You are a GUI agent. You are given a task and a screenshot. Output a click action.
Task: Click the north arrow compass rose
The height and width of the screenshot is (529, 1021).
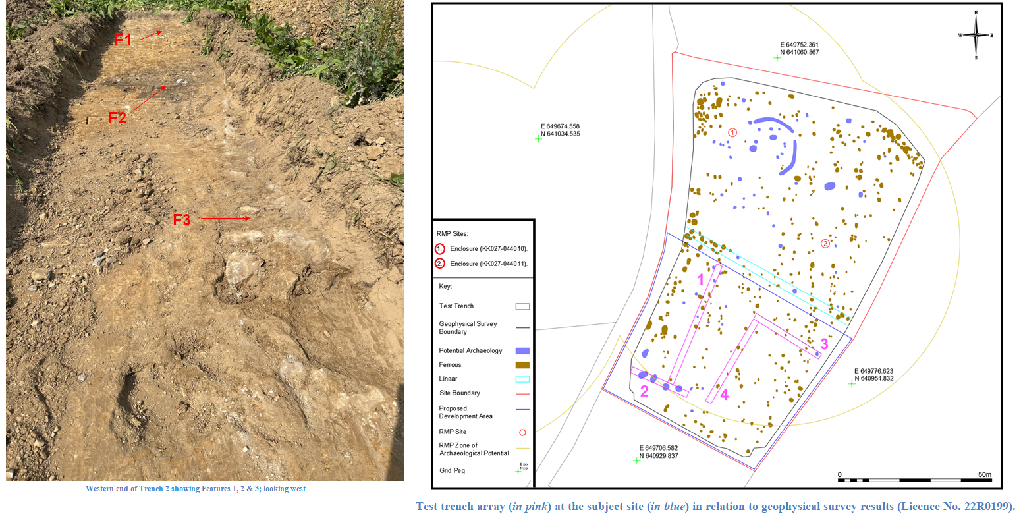tap(976, 35)
